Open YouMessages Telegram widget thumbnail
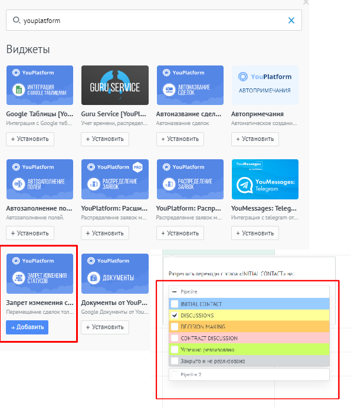 pyautogui.click(x=265, y=179)
